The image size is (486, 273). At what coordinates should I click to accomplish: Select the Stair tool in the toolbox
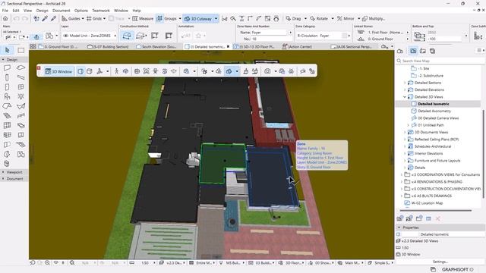point(7,116)
